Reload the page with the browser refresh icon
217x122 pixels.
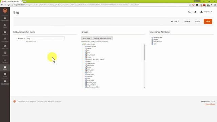click(x=8, y=5)
